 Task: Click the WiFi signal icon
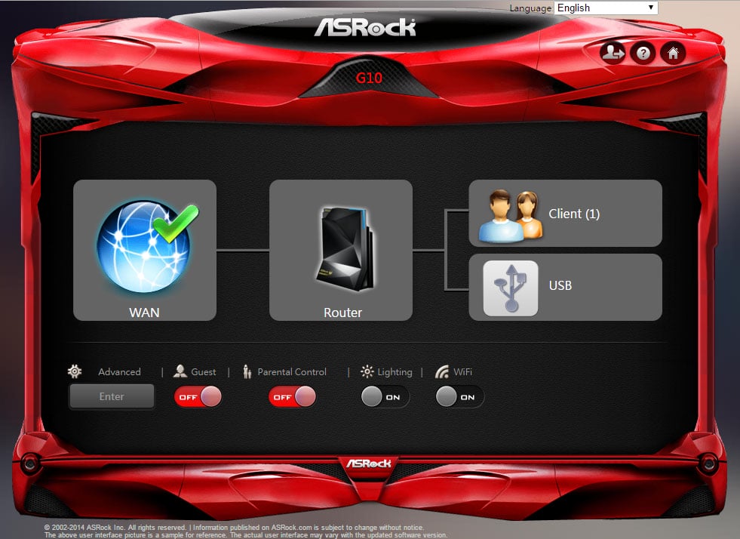[x=442, y=371]
